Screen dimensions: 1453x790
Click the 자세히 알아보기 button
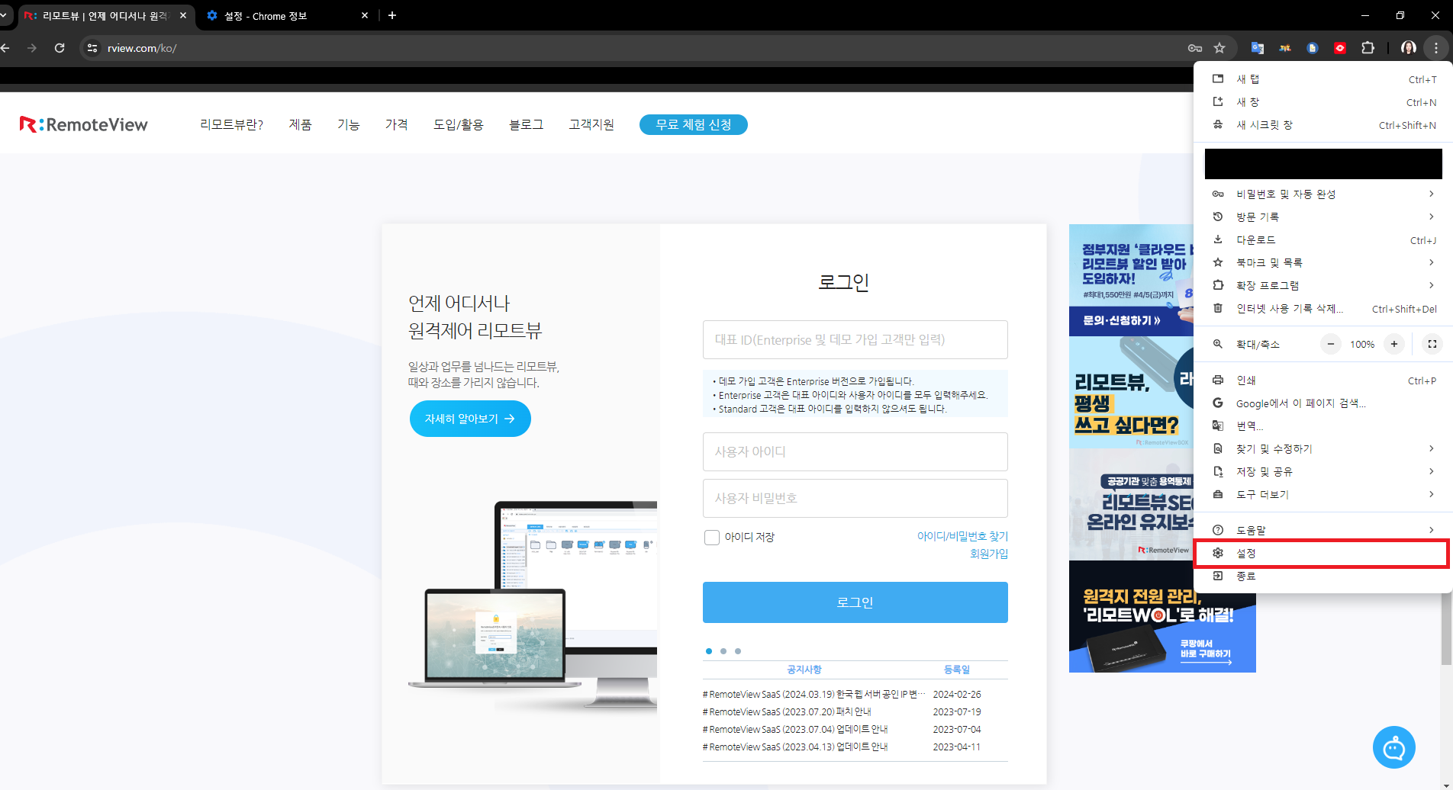pyautogui.click(x=470, y=419)
